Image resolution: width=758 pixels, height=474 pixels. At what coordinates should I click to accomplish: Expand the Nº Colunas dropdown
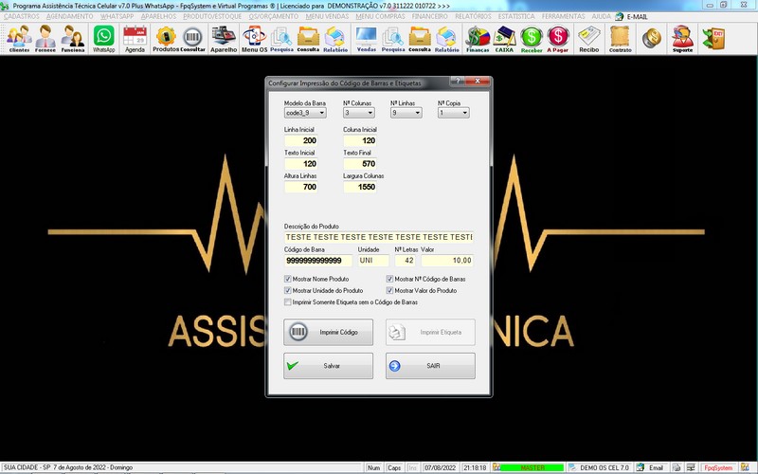370,113
